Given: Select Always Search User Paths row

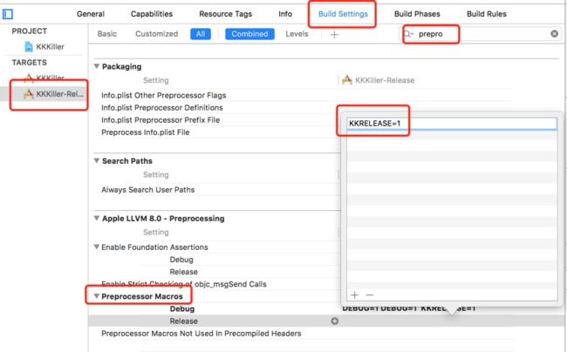Looking at the screenshot, I should (148, 190).
